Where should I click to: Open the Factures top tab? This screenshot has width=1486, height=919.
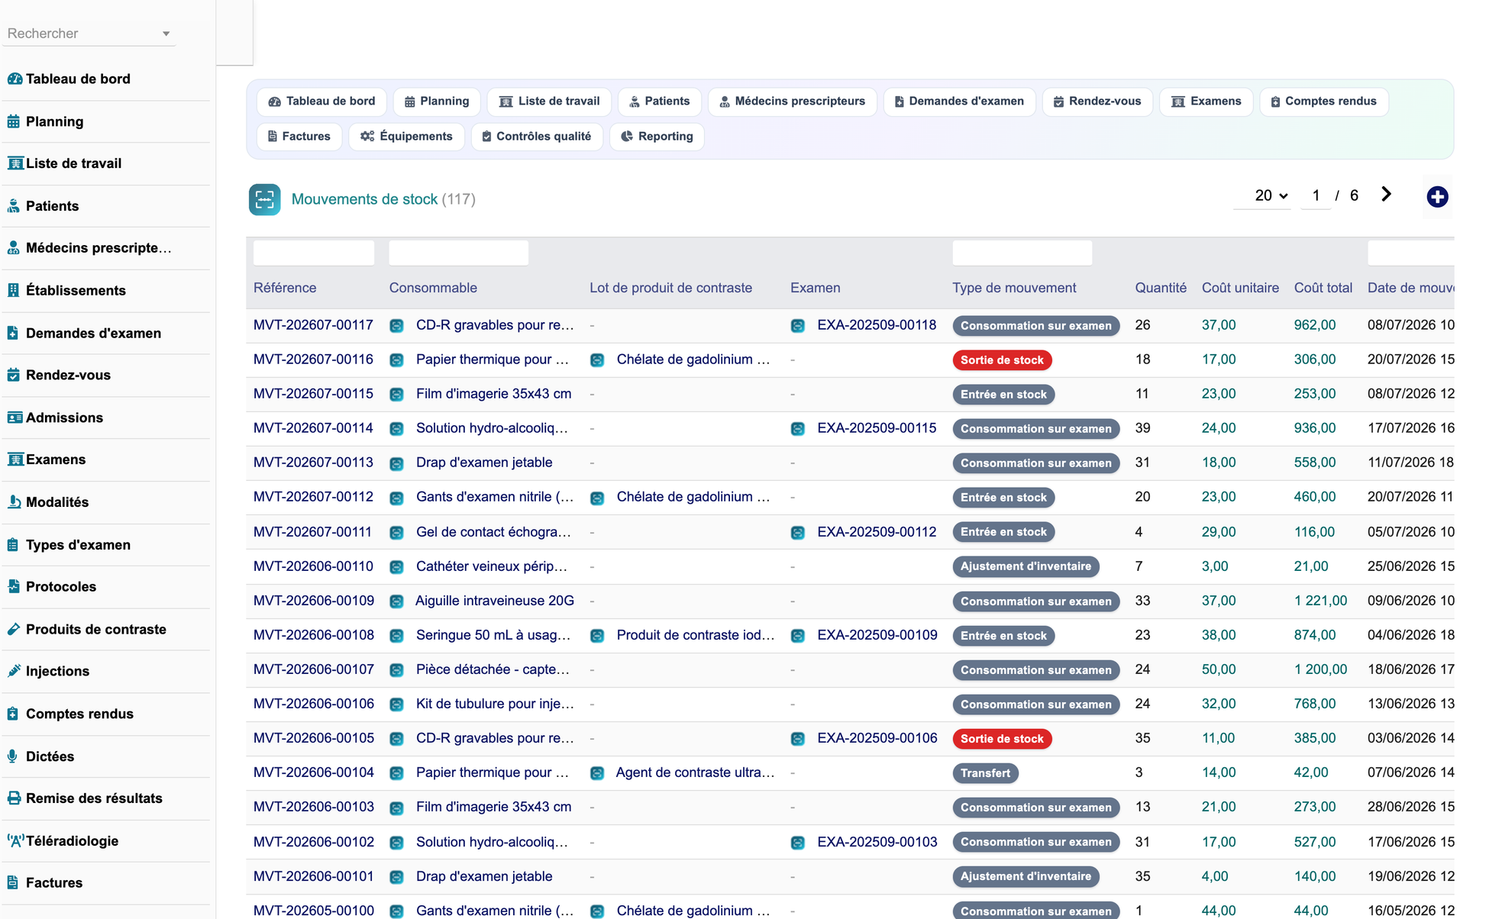click(x=299, y=137)
